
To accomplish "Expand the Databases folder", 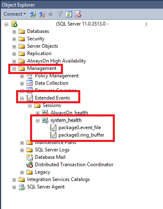I will pyautogui.click(x=14, y=32).
